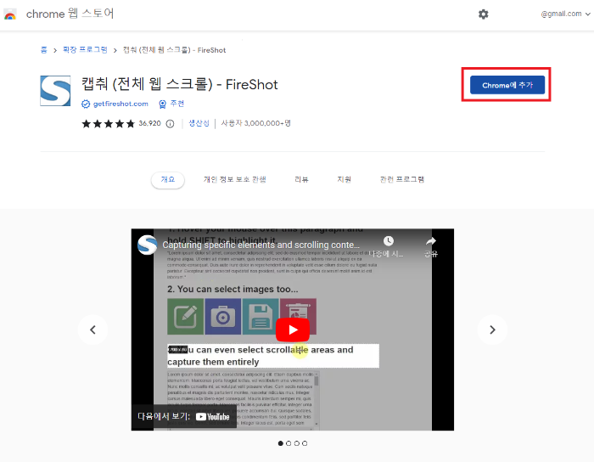Click the FireShot breadcrumb current page text
The width and height of the screenshot is (594, 462).
point(174,50)
